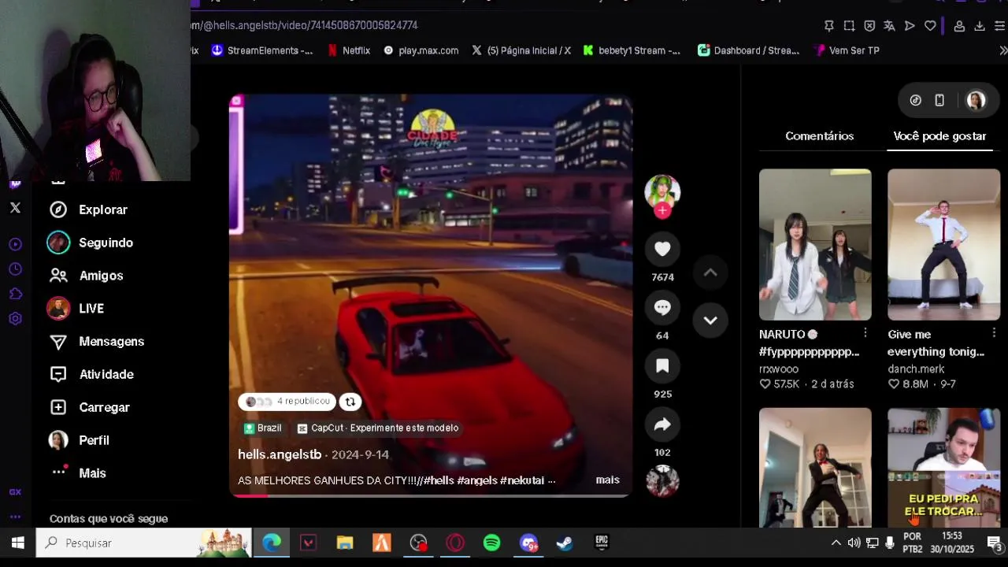Open play.max.com bookmark
Screen dimensions: 1008x567
(x=421, y=50)
